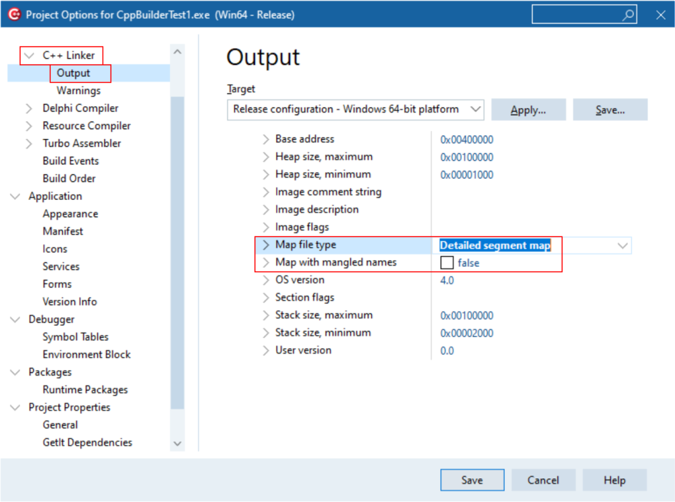Viewport: 675px width, 502px height.
Task: Click the tree scrollbar down arrow
Action: click(x=178, y=443)
